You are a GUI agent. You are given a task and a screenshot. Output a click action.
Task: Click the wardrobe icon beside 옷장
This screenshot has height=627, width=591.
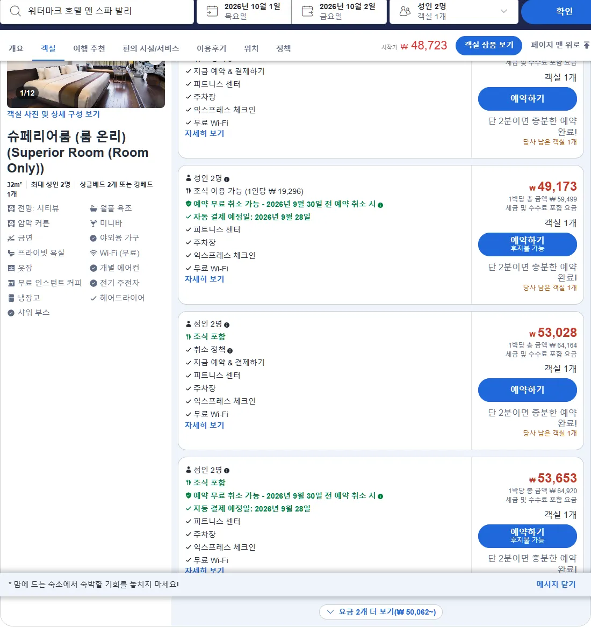(x=11, y=268)
